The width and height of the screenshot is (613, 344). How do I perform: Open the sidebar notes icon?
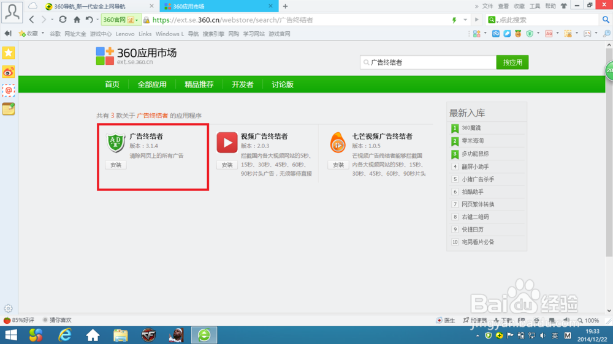coord(9,109)
